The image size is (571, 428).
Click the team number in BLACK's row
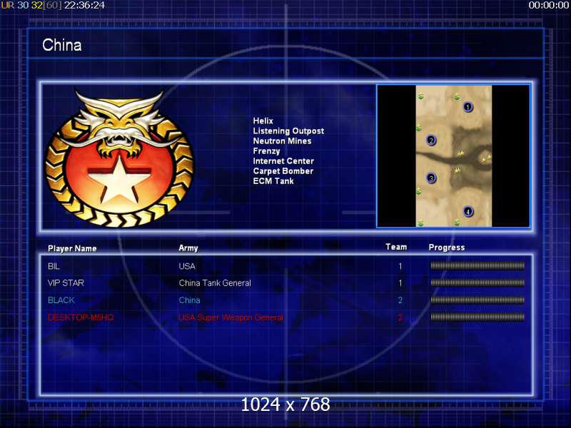click(x=400, y=300)
